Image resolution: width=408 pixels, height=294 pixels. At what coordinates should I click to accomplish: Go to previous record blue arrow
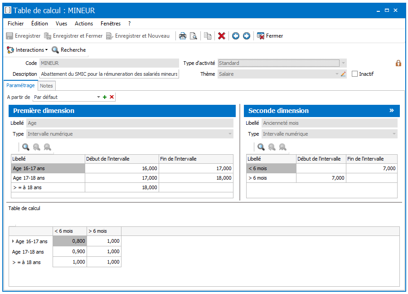236,36
